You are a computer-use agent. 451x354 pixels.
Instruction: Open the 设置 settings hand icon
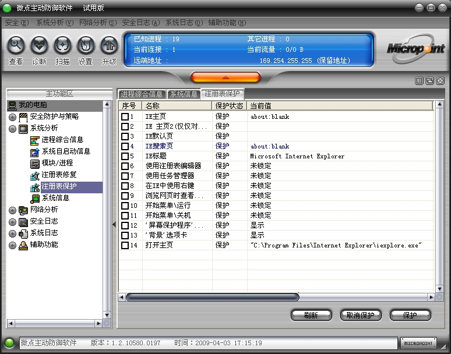click(x=86, y=45)
